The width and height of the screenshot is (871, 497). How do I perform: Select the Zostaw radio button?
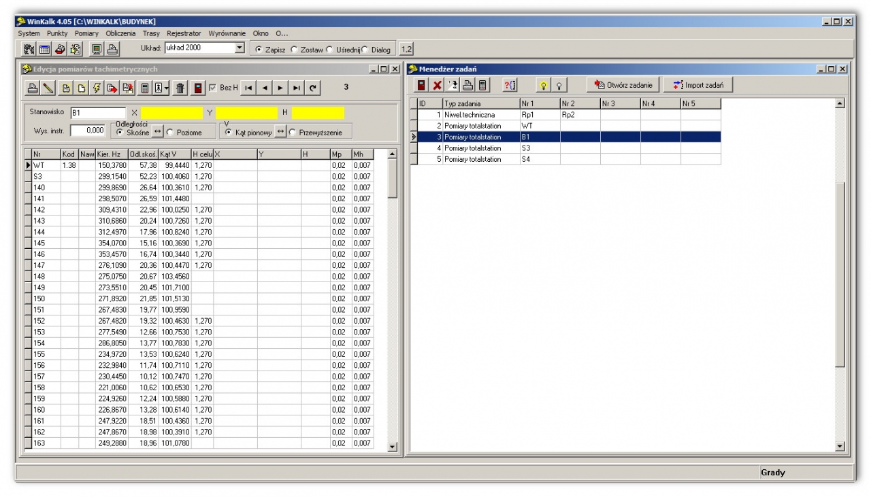(294, 50)
